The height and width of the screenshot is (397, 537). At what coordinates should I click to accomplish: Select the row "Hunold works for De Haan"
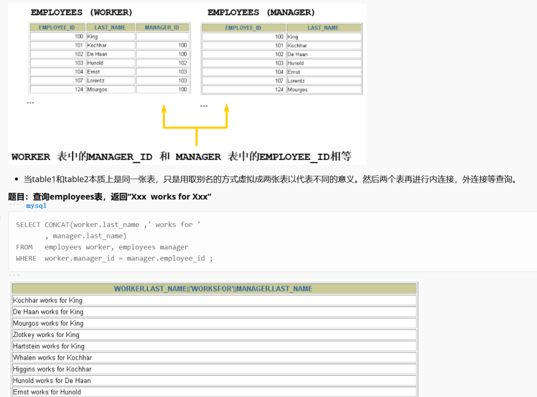214,381
